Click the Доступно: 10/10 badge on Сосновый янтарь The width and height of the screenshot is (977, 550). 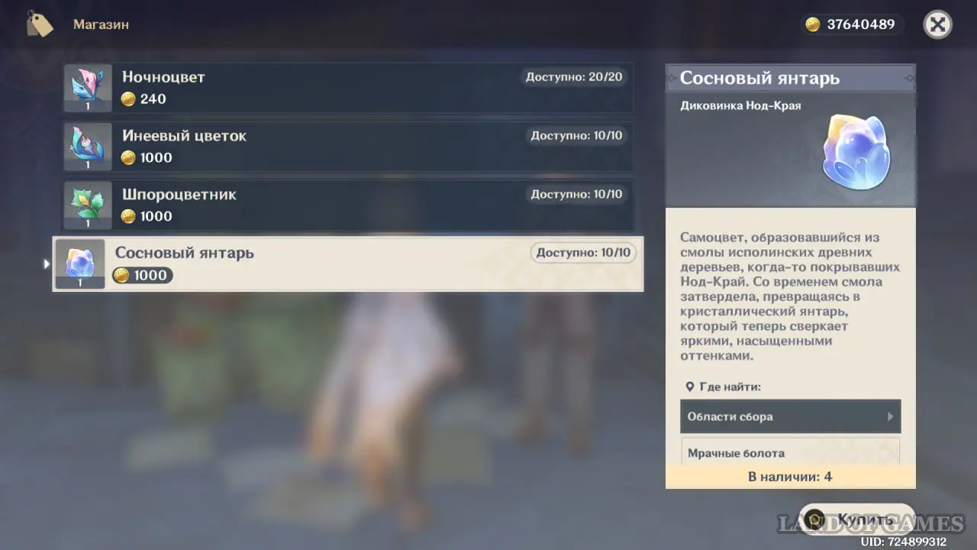pyautogui.click(x=583, y=253)
